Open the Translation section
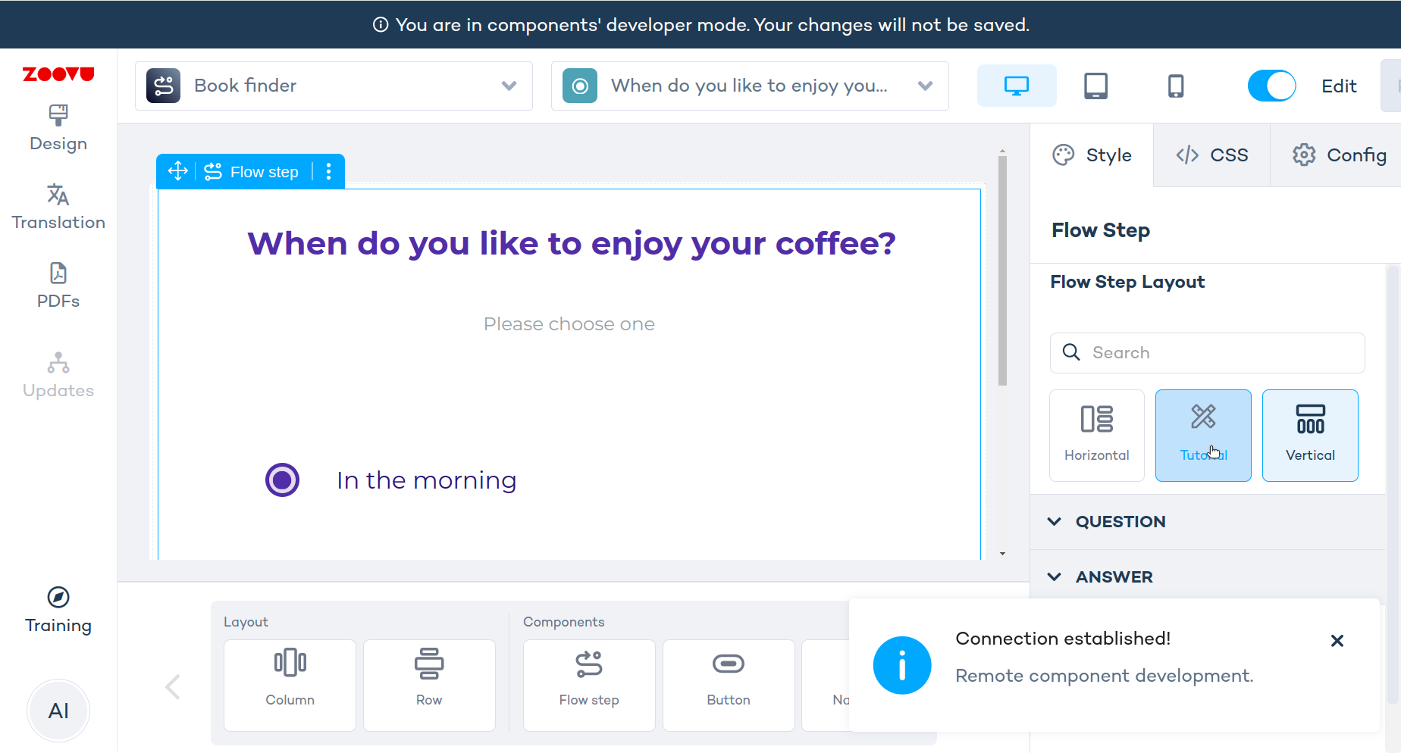This screenshot has width=1401, height=753. [58, 206]
